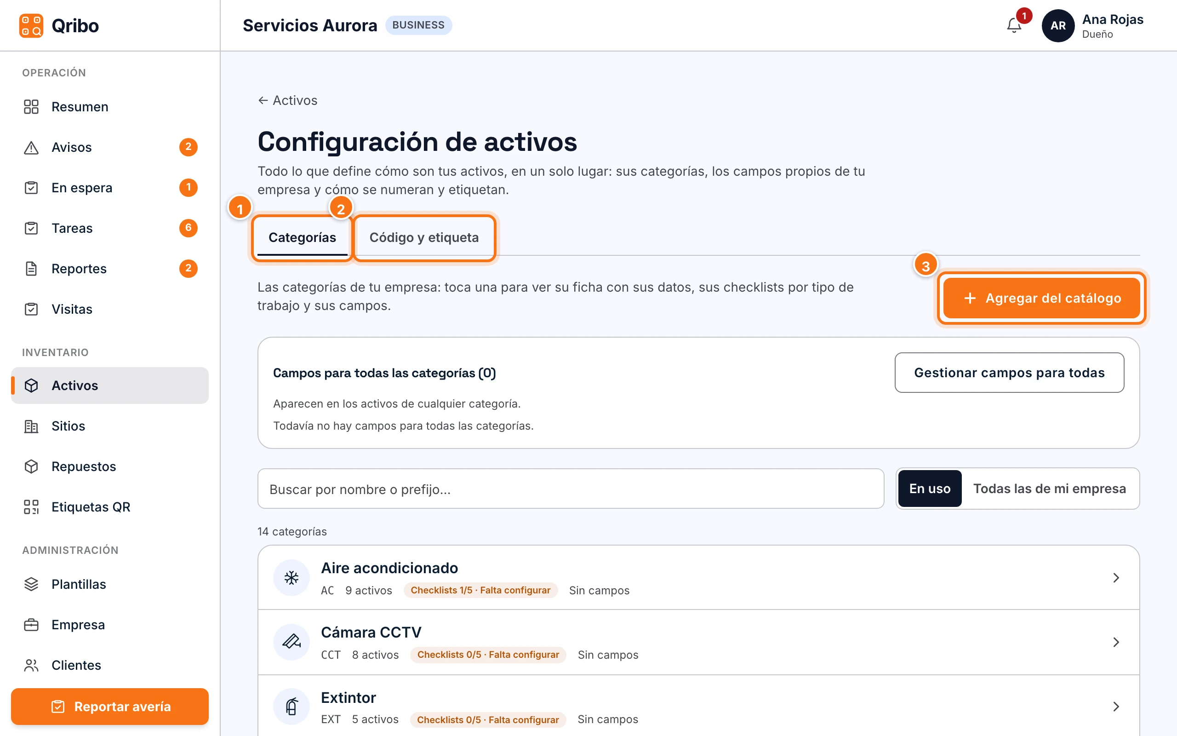Image resolution: width=1177 pixels, height=736 pixels.
Task: Open Ana Rojas profile name
Action: [x=1113, y=19]
